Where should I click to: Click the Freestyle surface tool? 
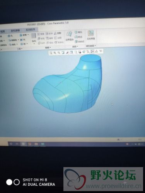[x=79, y=41]
